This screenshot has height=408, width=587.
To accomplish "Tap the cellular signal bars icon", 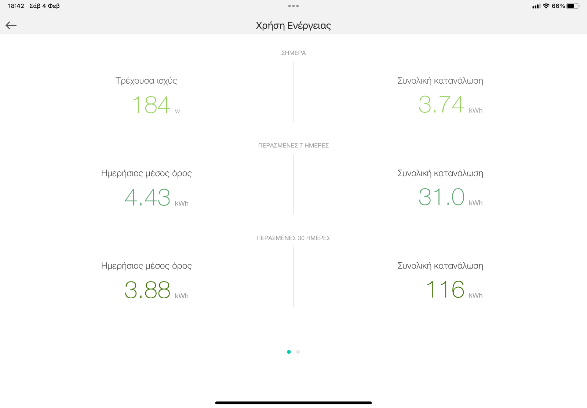I will click(536, 6).
